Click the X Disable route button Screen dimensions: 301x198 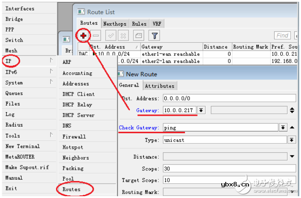[124, 35]
